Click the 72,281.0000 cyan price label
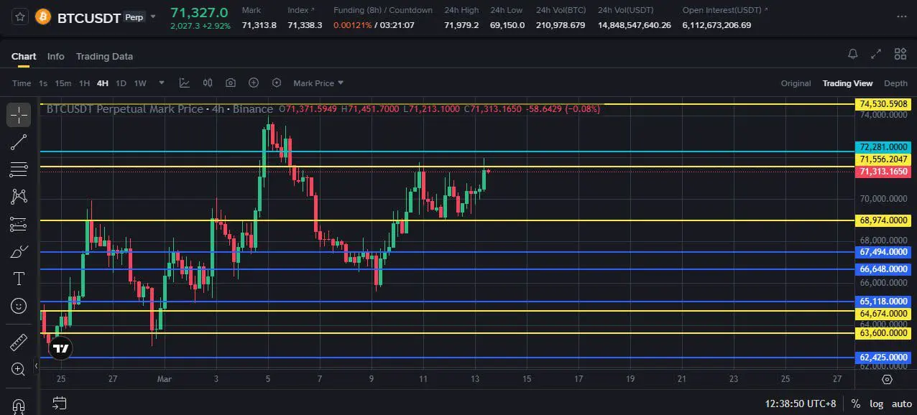The height and width of the screenshot is (415, 917). tap(883, 147)
